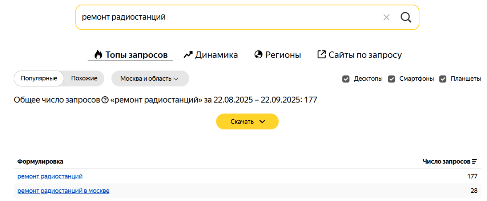Click the magnifier search icon
Screen dimensions: 487x201
pos(406,17)
